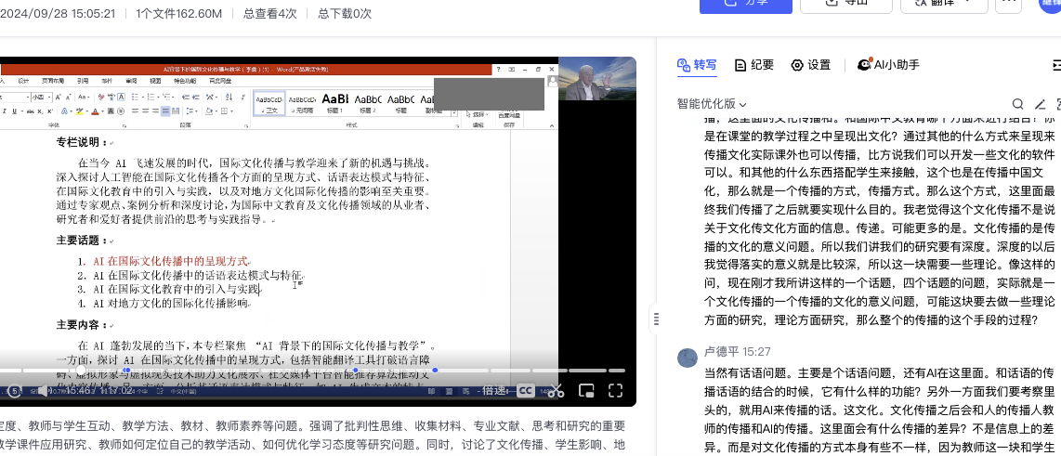Viewport: 1061px width, 456px height.
Task: Click the panel divider collapse handle
Action: (656, 319)
